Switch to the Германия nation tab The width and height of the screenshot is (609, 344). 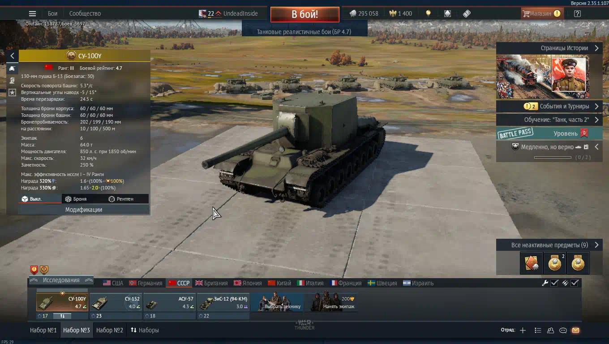click(x=146, y=283)
